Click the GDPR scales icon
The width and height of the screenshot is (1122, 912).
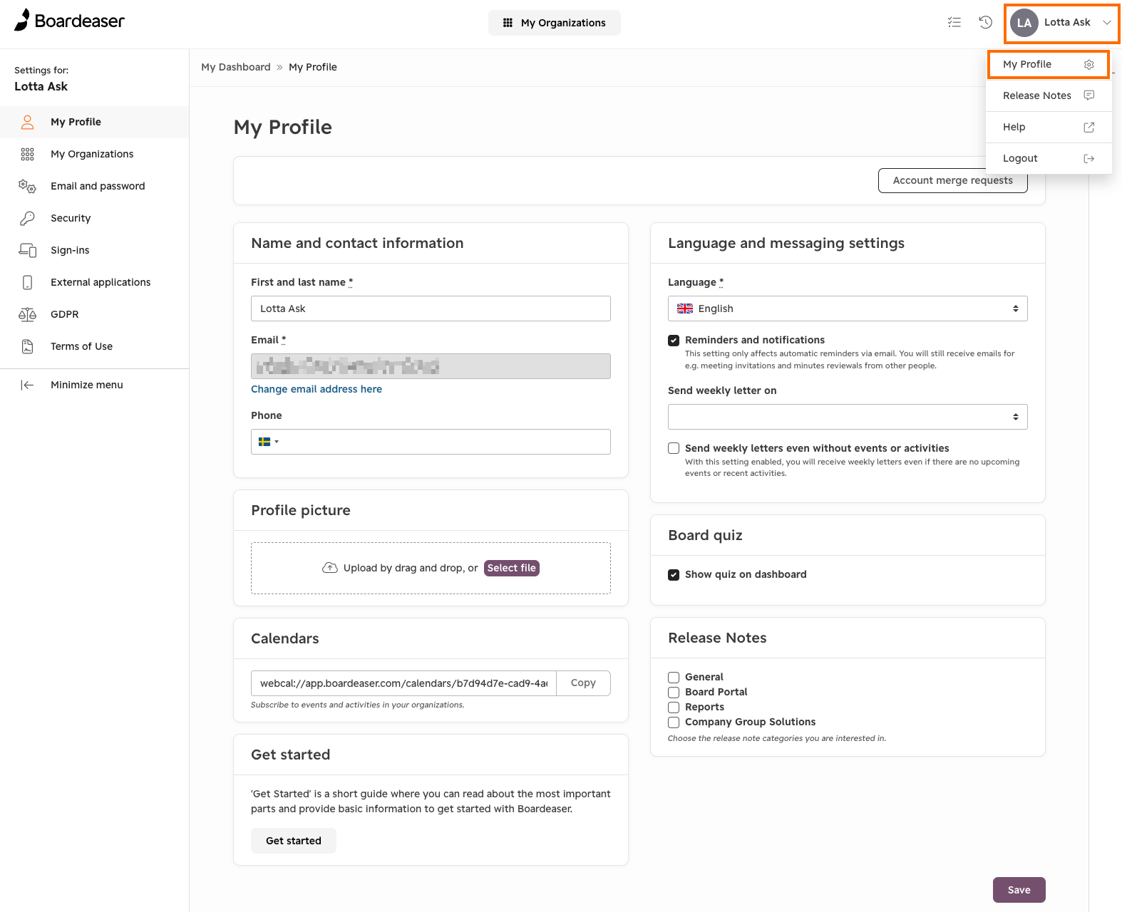(27, 314)
